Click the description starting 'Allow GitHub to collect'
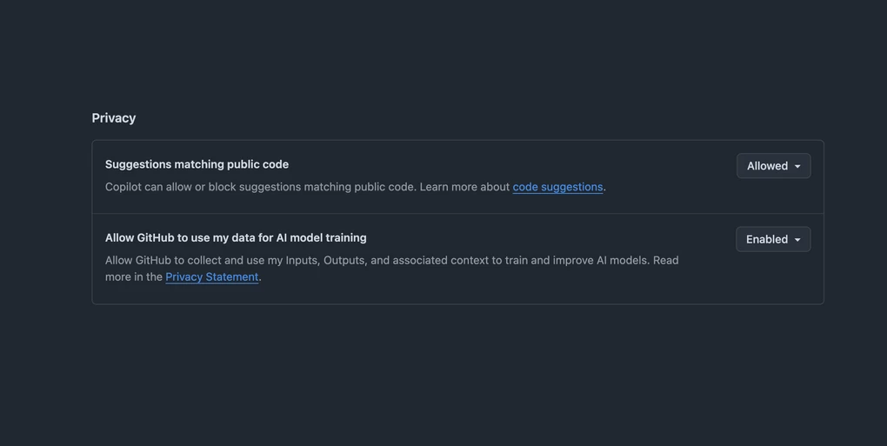The width and height of the screenshot is (887, 446). (x=391, y=269)
